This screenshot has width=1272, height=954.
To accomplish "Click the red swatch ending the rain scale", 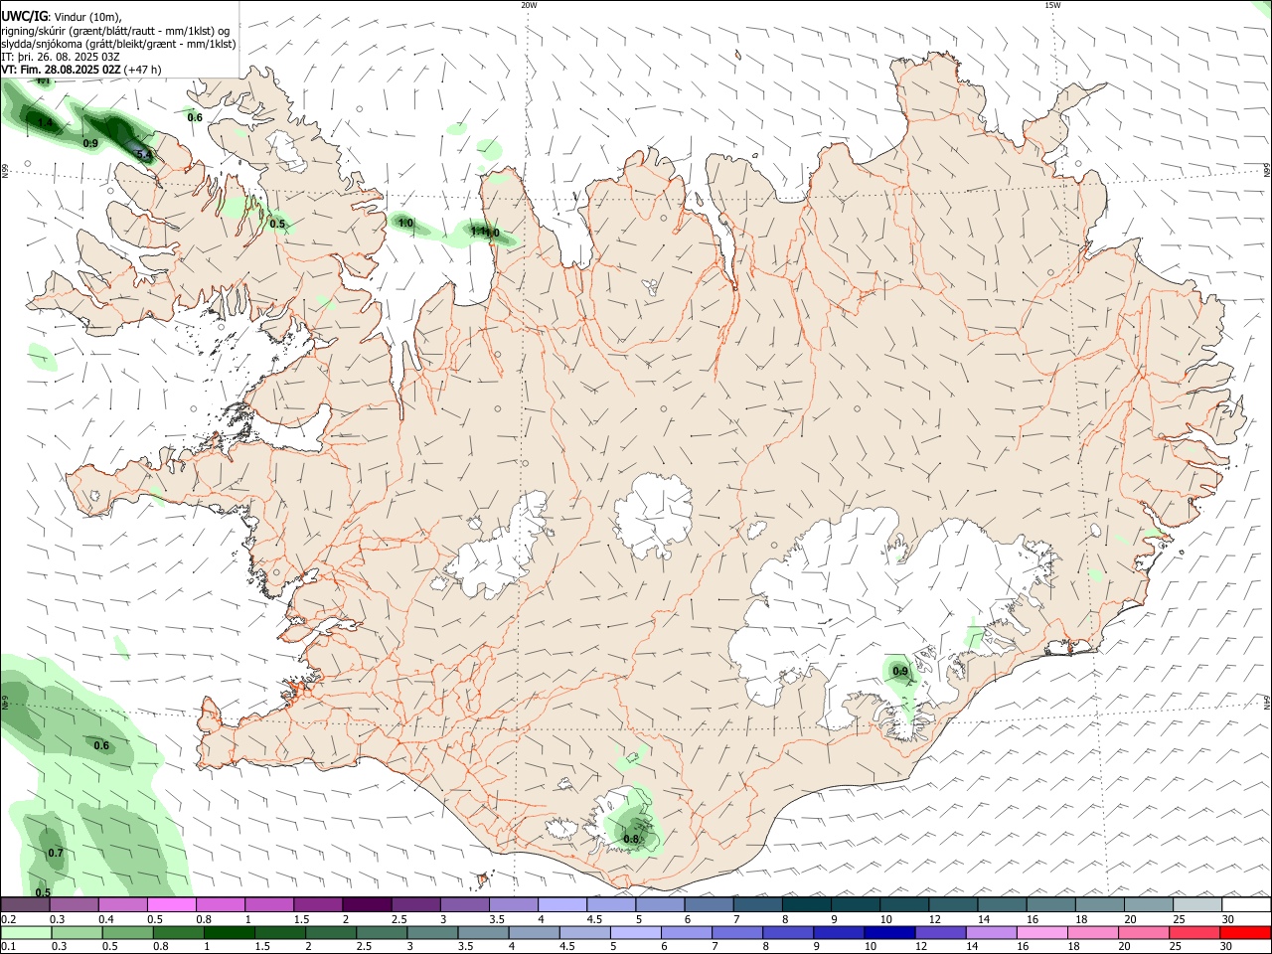I will [x=1246, y=933].
